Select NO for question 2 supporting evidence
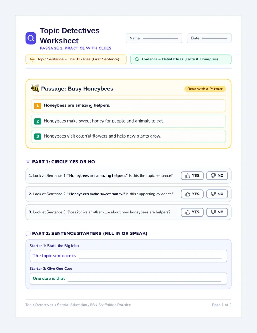257x333 pixels. (217, 194)
